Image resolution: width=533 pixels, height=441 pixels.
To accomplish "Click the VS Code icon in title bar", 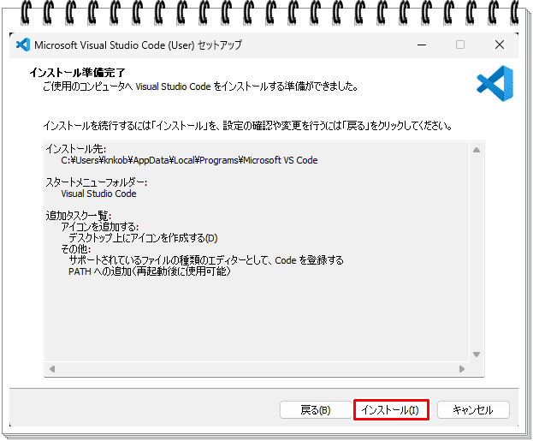I will tap(23, 45).
